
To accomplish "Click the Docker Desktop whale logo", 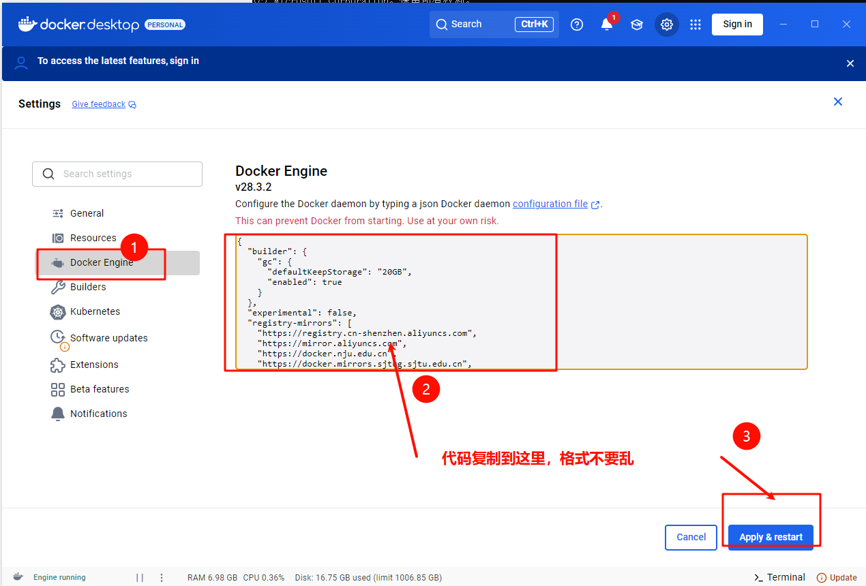I will pos(27,25).
